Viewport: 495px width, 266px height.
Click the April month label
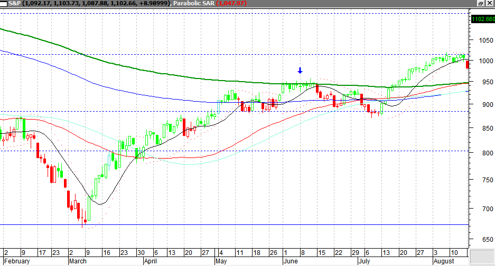(x=150, y=261)
